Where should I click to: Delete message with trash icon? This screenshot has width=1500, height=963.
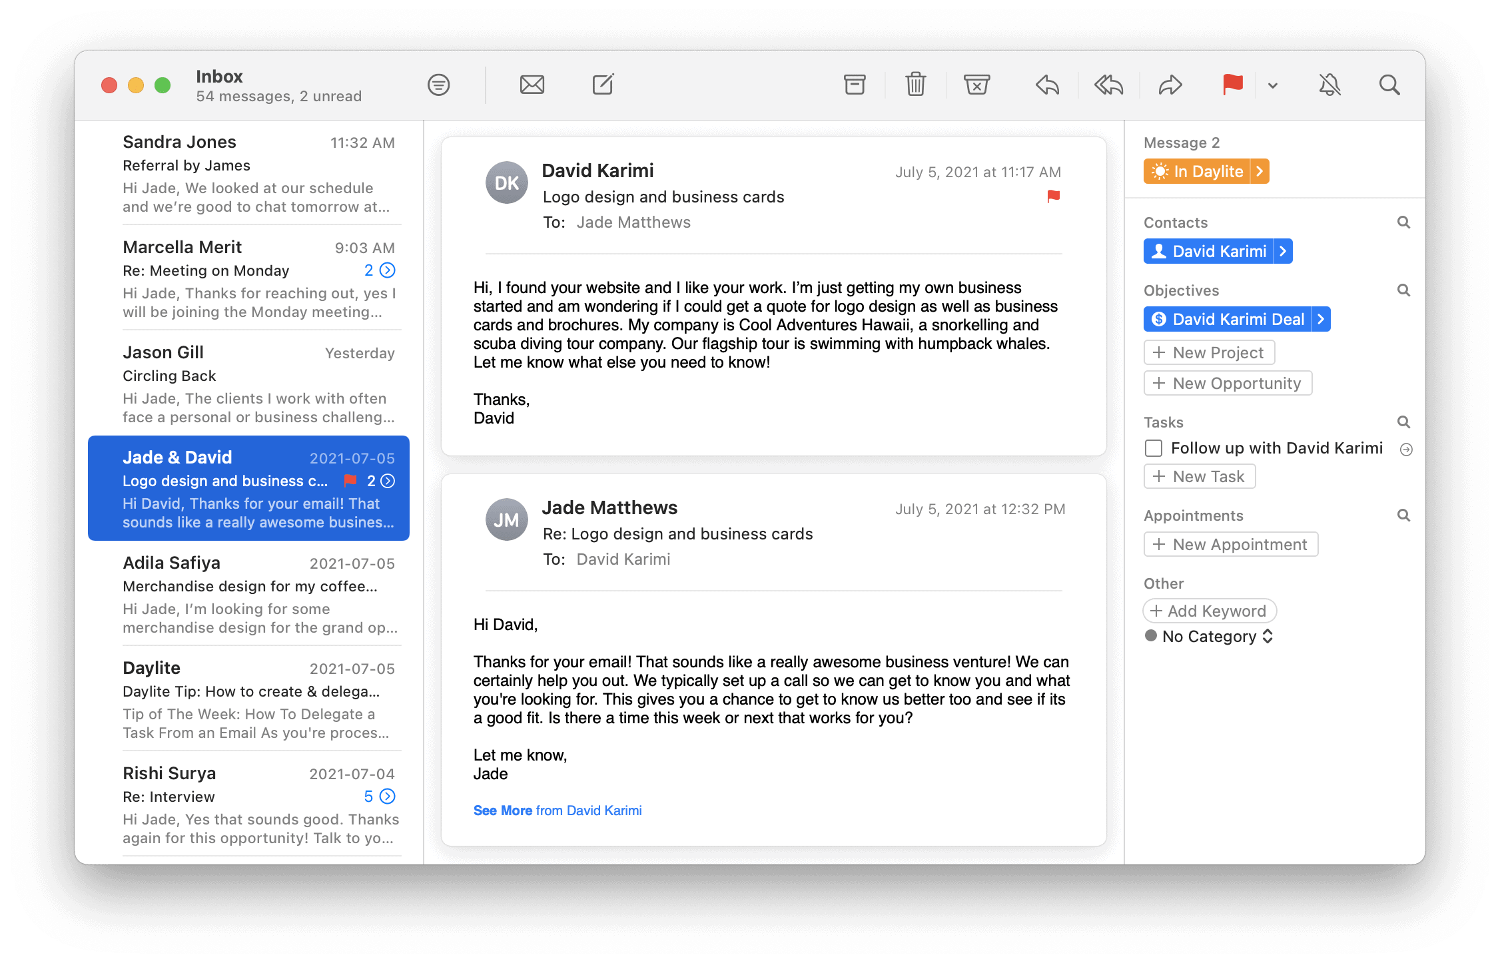click(x=916, y=85)
